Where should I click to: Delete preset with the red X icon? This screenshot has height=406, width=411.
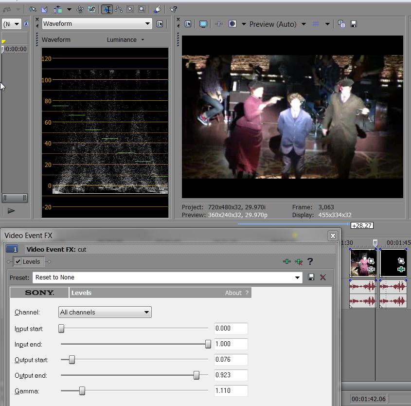click(323, 277)
